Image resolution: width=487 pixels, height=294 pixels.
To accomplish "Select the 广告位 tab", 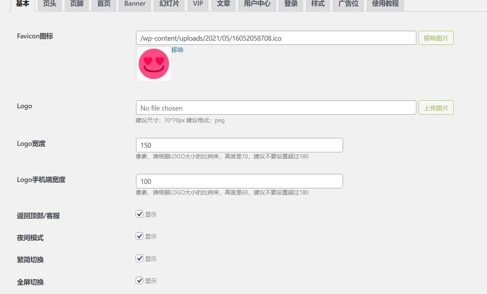I will pos(348,4).
